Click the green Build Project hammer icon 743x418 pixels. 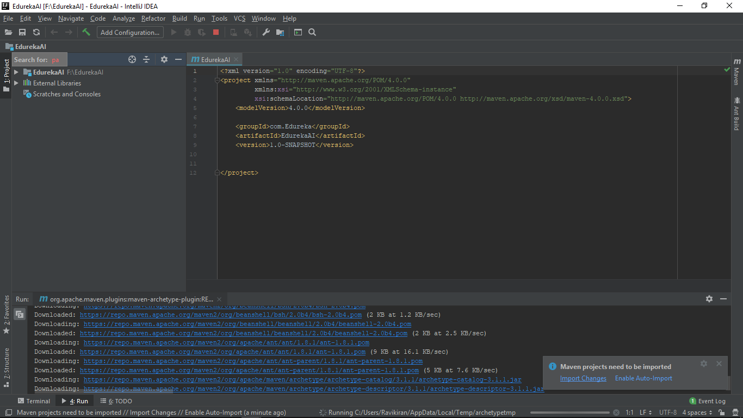[x=86, y=32]
